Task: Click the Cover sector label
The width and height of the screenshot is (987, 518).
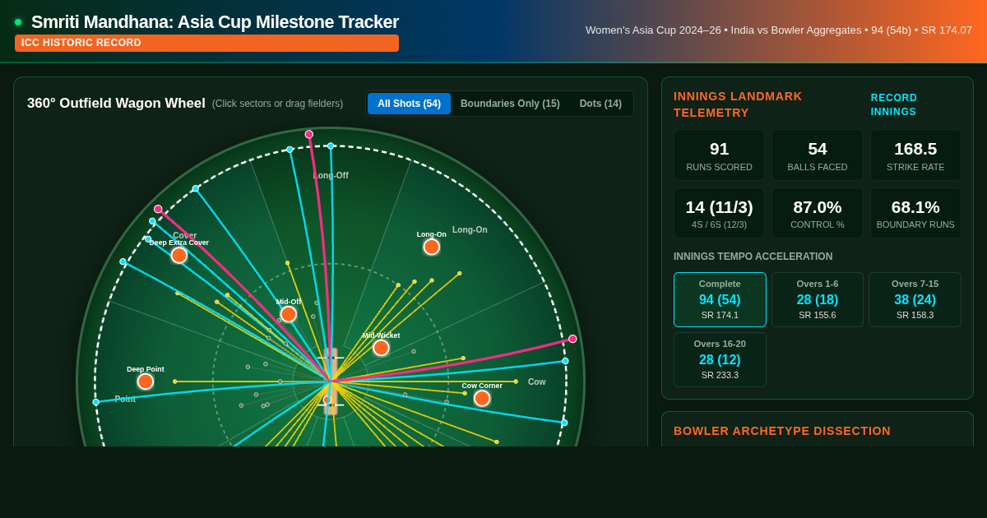Action: pyautogui.click(x=184, y=235)
